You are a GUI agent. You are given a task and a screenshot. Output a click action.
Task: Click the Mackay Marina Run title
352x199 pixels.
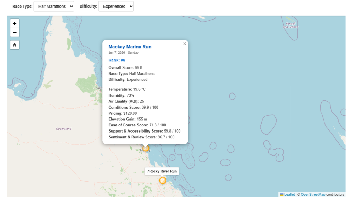coord(130,47)
